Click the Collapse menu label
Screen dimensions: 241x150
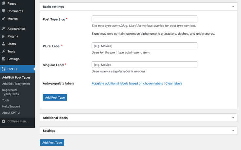pyautogui.click(x=17, y=121)
